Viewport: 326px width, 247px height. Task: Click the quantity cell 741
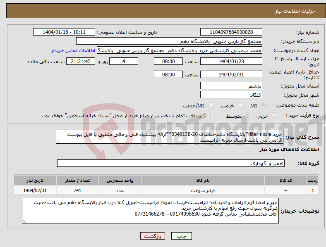tap(77, 190)
